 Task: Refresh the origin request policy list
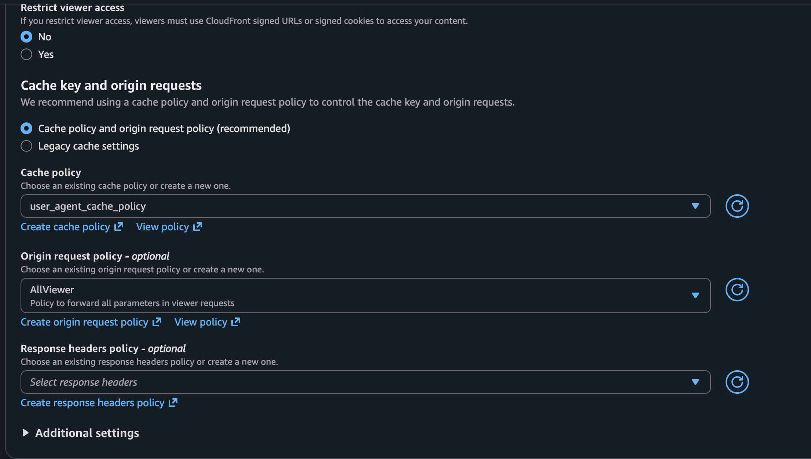[x=737, y=290]
